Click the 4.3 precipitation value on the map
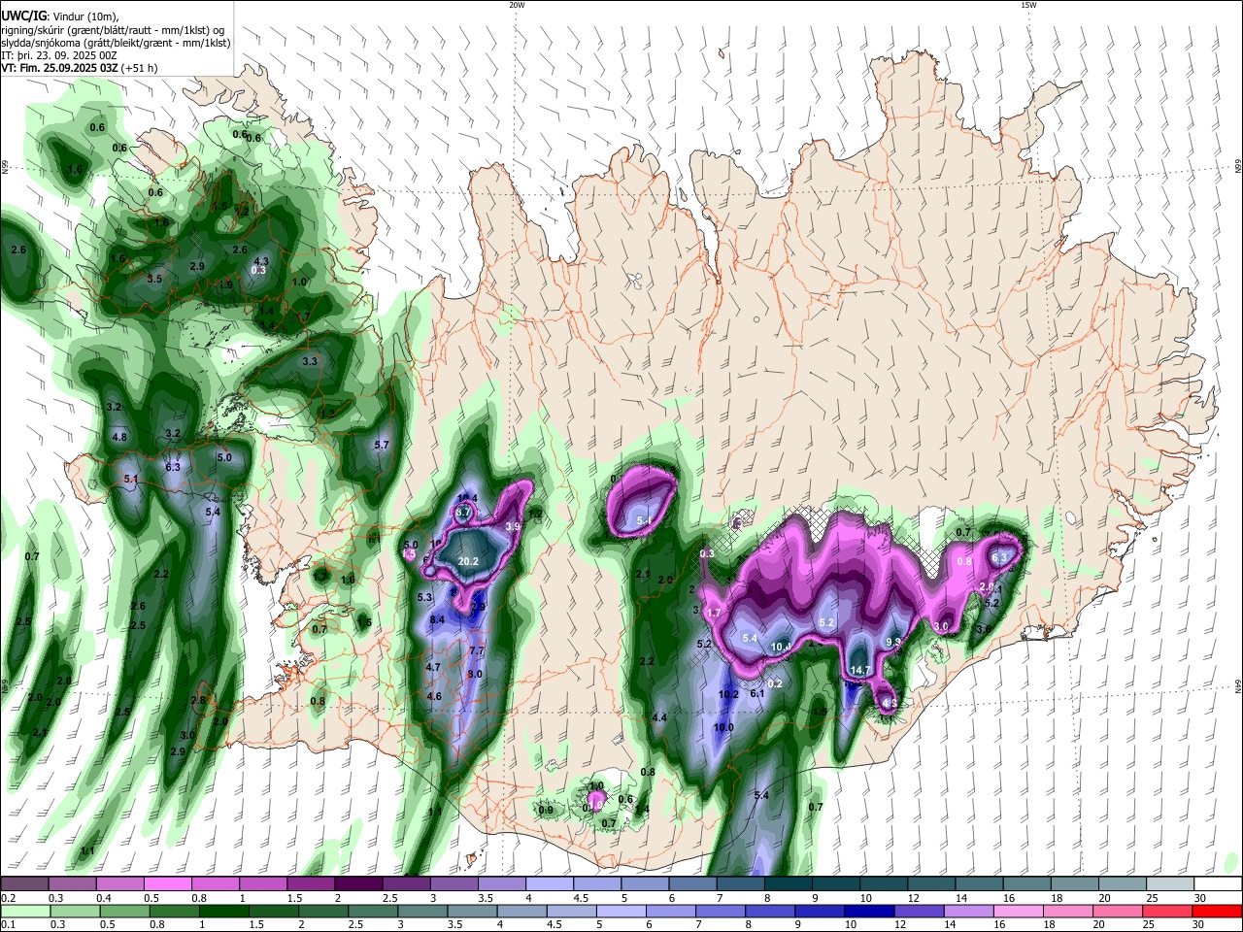 (x=260, y=261)
